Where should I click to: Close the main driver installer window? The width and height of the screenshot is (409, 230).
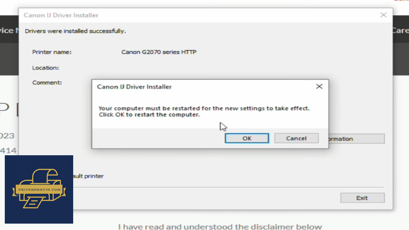pos(383,15)
